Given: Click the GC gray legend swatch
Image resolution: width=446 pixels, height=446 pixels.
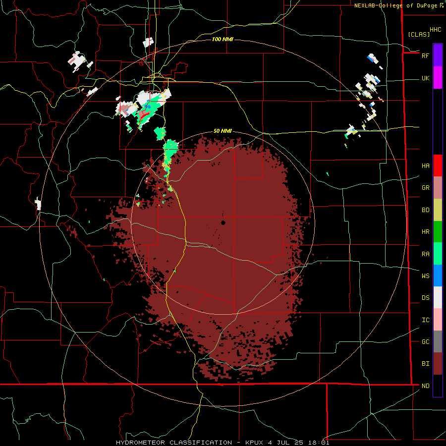Looking at the screenshot, I should tap(438, 341).
